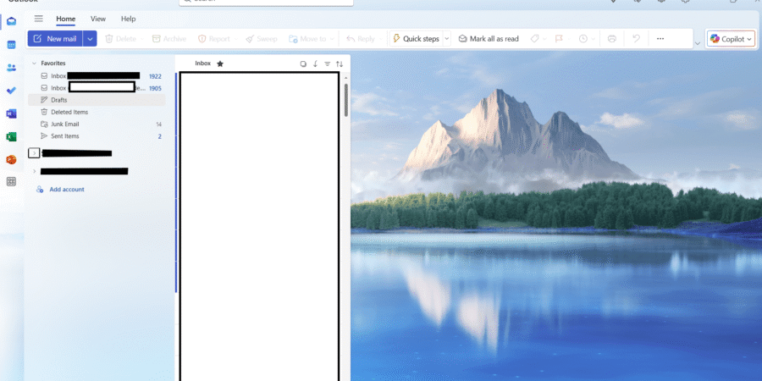Click the Categorize tag icon
This screenshot has width=762, height=381.
click(x=534, y=39)
